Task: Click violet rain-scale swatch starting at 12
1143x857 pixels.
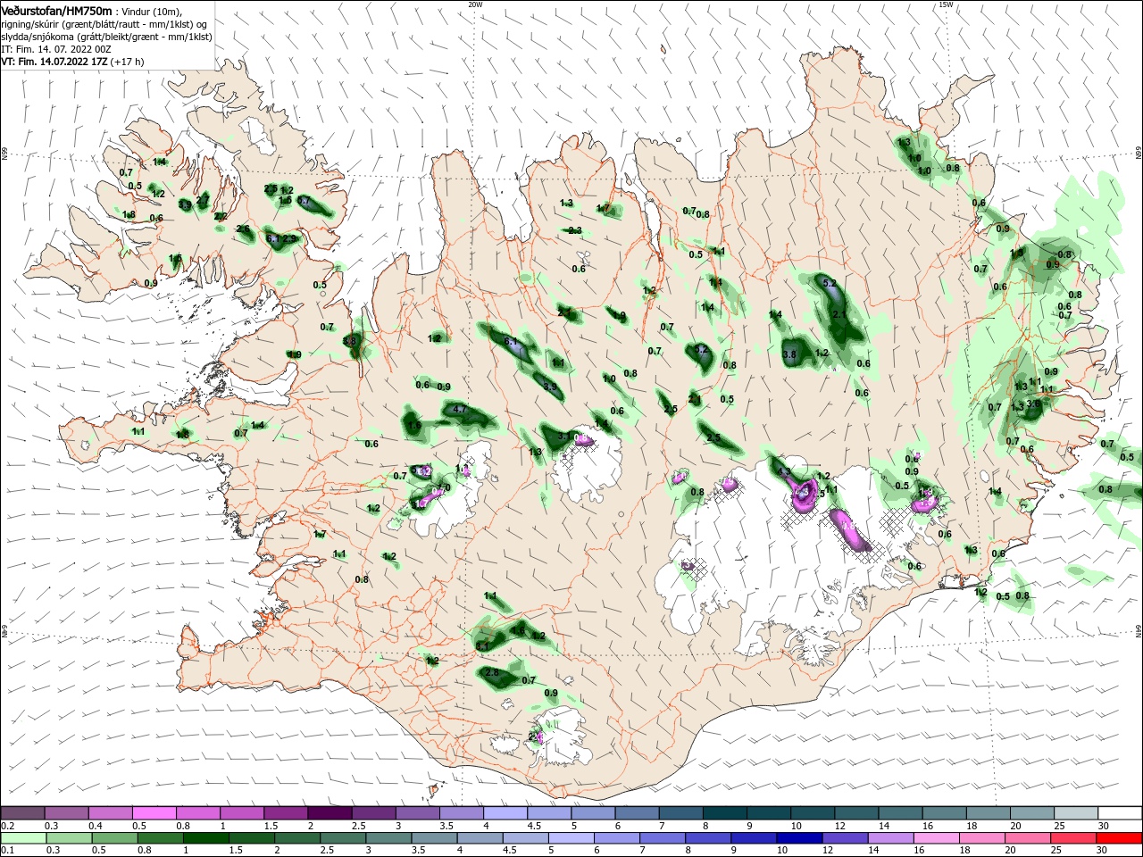Action: (845, 838)
